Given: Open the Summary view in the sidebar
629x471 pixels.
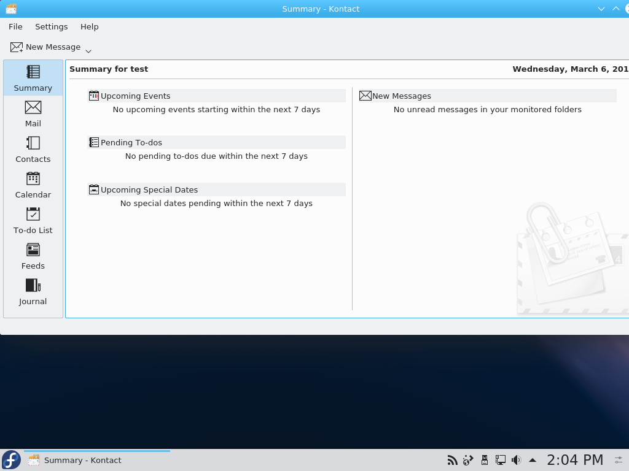Looking at the screenshot, I should coord(33,78).
